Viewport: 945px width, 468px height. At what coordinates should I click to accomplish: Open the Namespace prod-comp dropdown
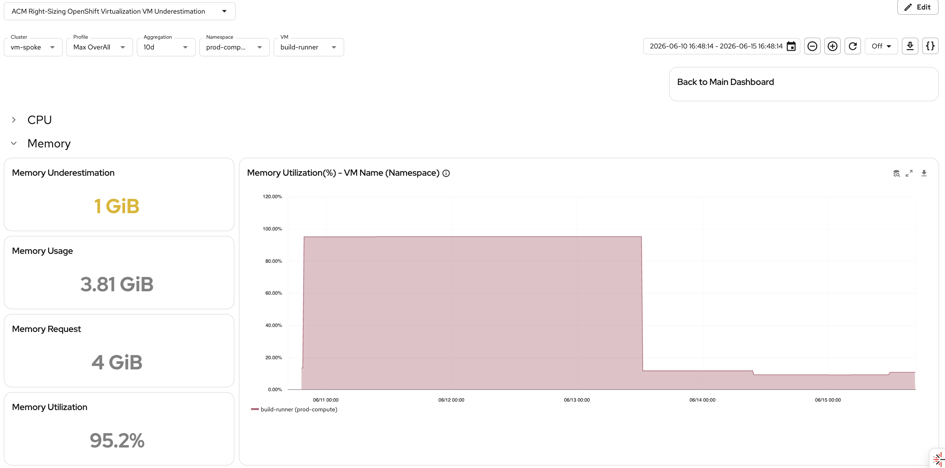click(x=234, y=47)
